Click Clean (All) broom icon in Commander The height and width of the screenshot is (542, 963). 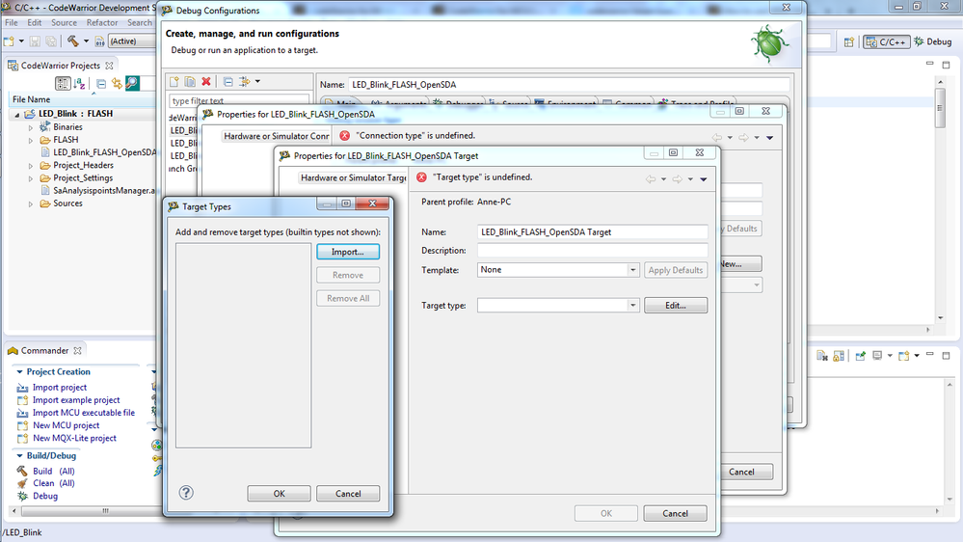tap(22, 483)
